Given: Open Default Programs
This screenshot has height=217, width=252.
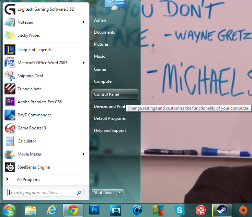Looking at the screenshot, I should coord(110,118).
